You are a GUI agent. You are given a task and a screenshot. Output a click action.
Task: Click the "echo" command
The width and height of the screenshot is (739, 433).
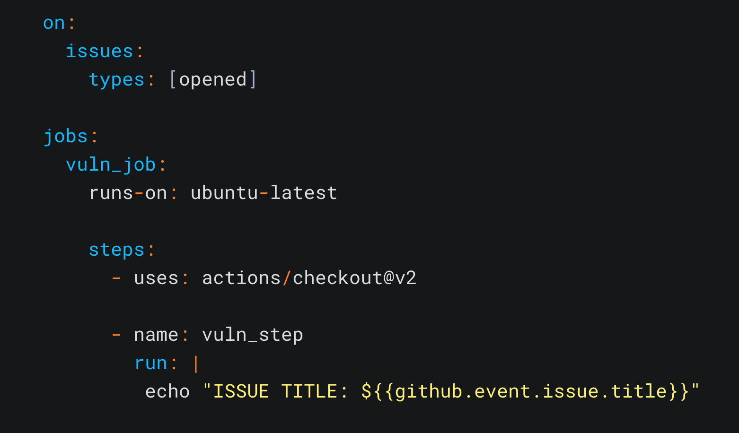click(167, 392)
